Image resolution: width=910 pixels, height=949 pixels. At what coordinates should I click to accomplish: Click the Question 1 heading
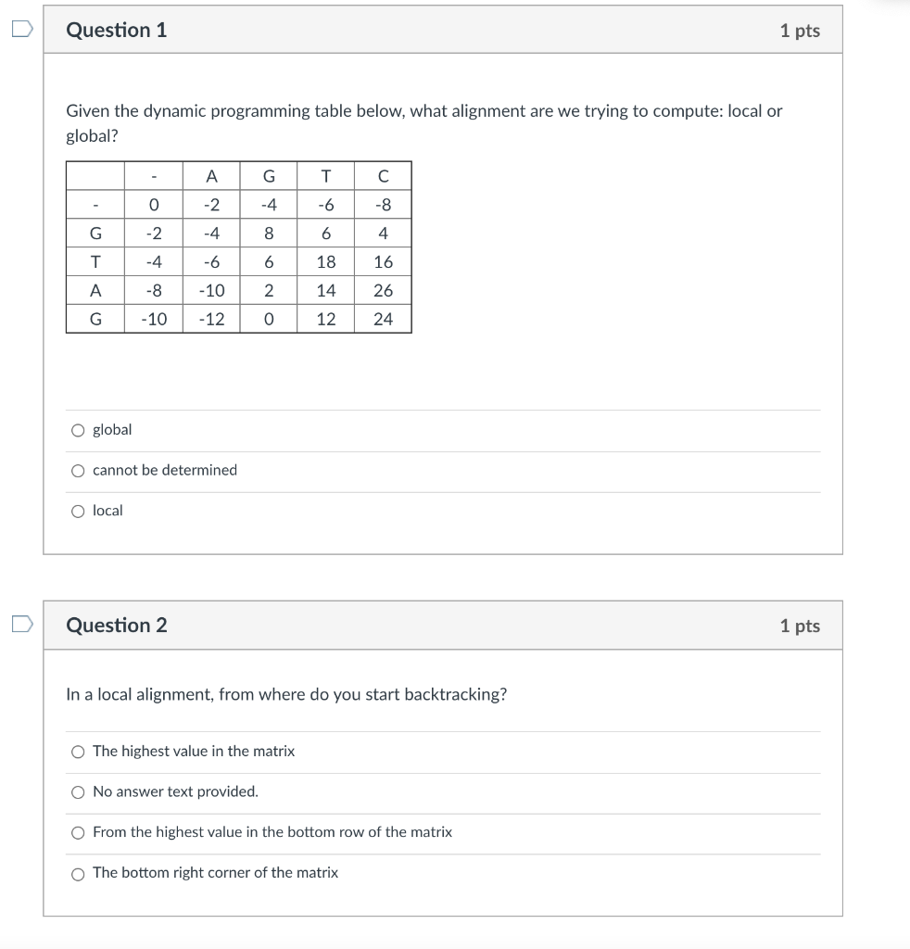(x=116, y=29)
